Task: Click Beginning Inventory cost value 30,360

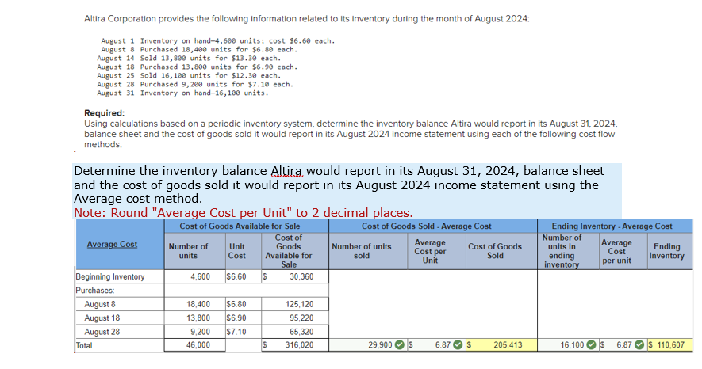Action: tap(294, 276)
